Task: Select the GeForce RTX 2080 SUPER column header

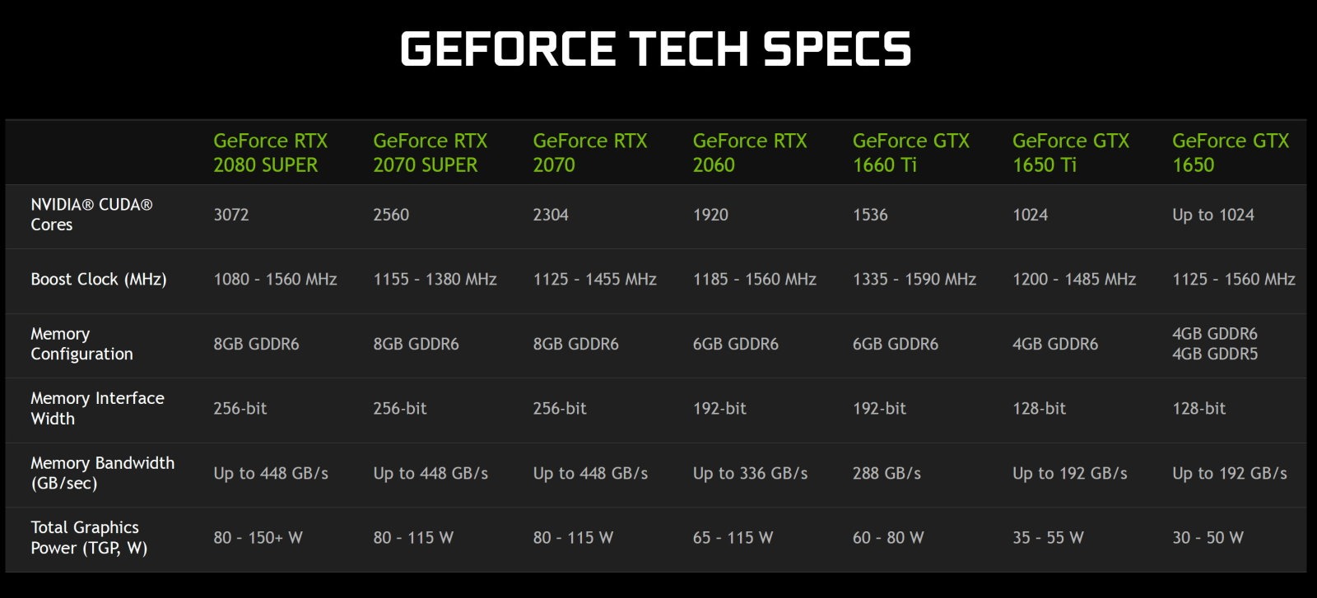Action: (270, 153)
